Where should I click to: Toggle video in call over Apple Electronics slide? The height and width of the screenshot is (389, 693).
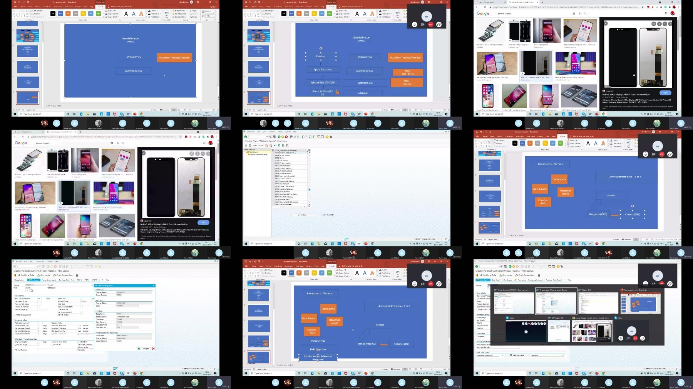coord(423,24)
